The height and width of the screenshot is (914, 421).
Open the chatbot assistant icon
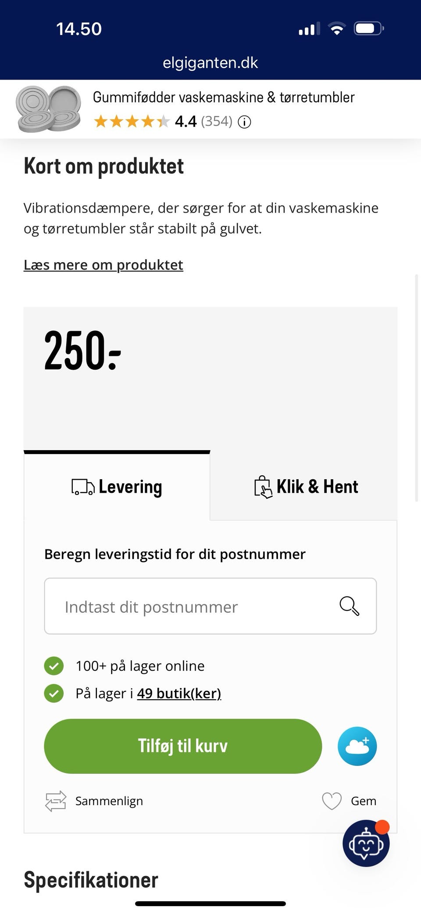[366, 843]
